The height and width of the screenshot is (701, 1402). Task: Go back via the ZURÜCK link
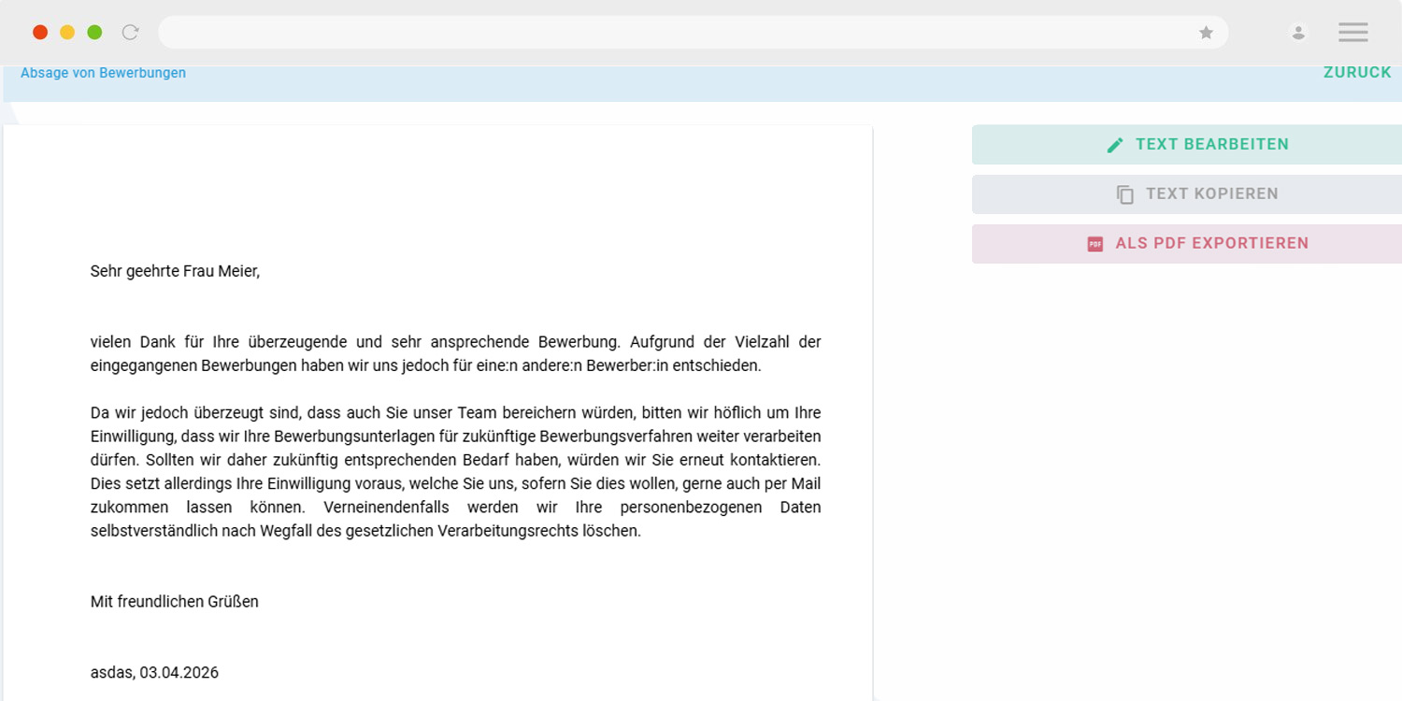(1357, 72)
